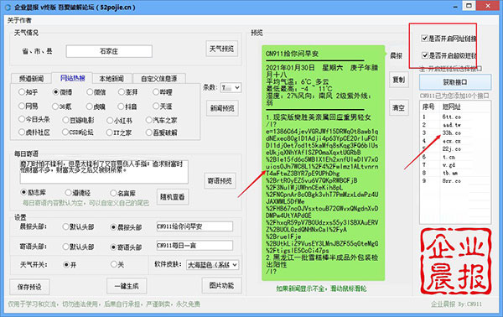This screenshot has width=503, height=317.
Task: Click the 天气预览 button
Action: (221, 49)
